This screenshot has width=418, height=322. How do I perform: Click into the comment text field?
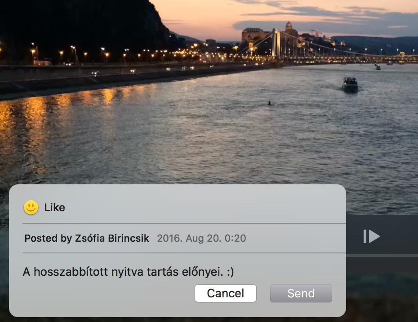[177, 272]
